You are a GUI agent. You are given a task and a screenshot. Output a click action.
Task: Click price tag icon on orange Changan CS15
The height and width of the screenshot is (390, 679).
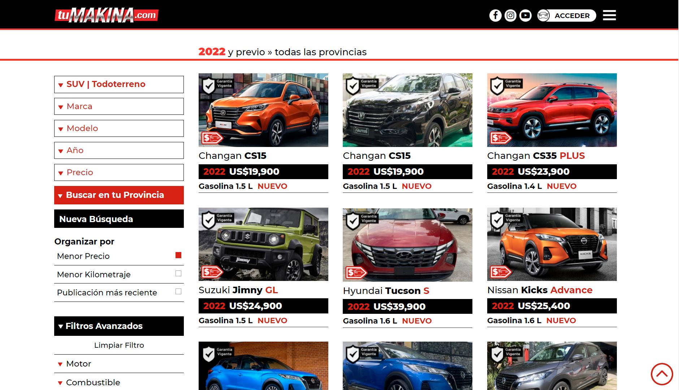coord(212,138)
